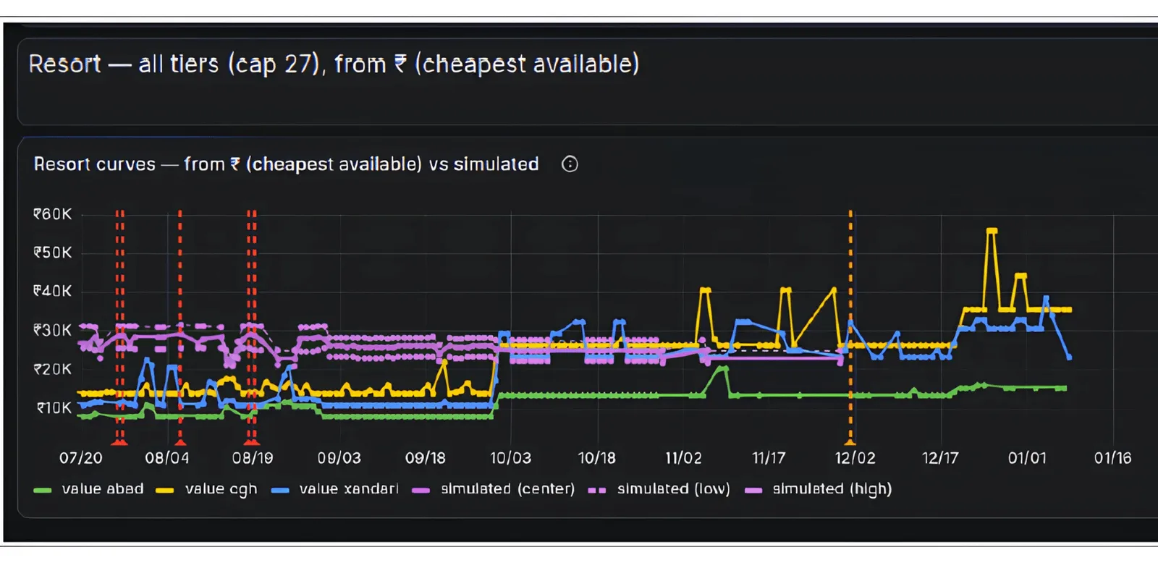
Task: Click the red marker triangles right of 07/20
Action: point(119,441)
